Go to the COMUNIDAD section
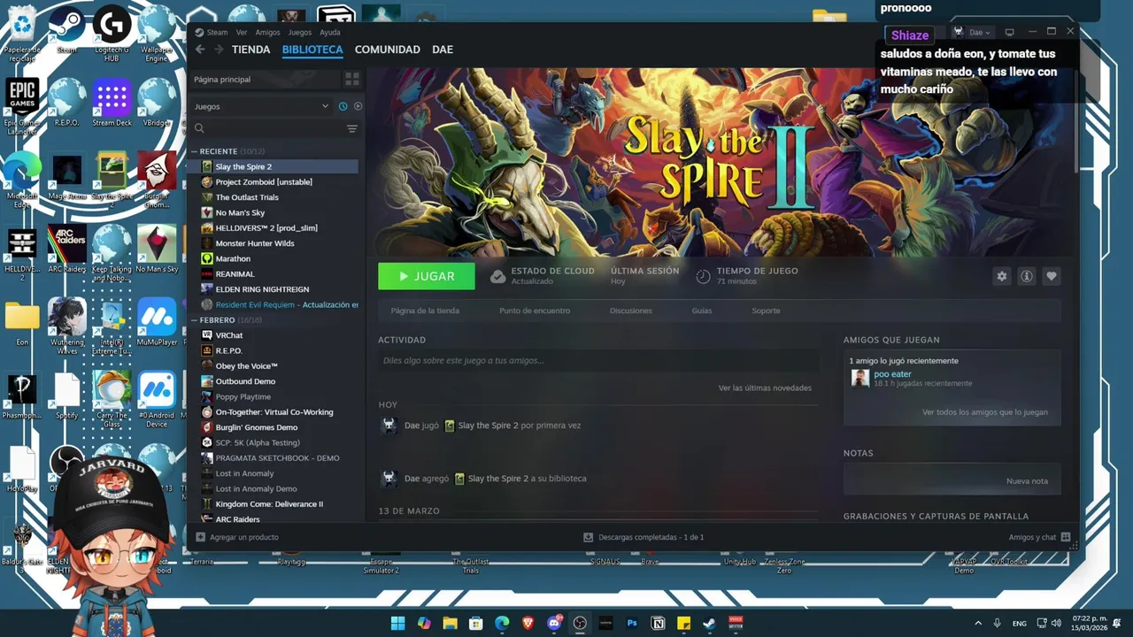The image size is (1133, 637). [388, 50]
